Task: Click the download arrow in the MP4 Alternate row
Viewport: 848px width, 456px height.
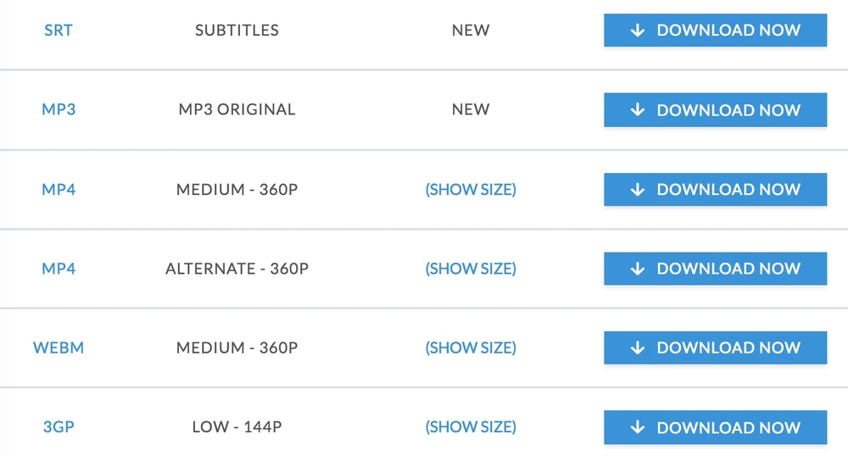Action: [x=638, y=269]
